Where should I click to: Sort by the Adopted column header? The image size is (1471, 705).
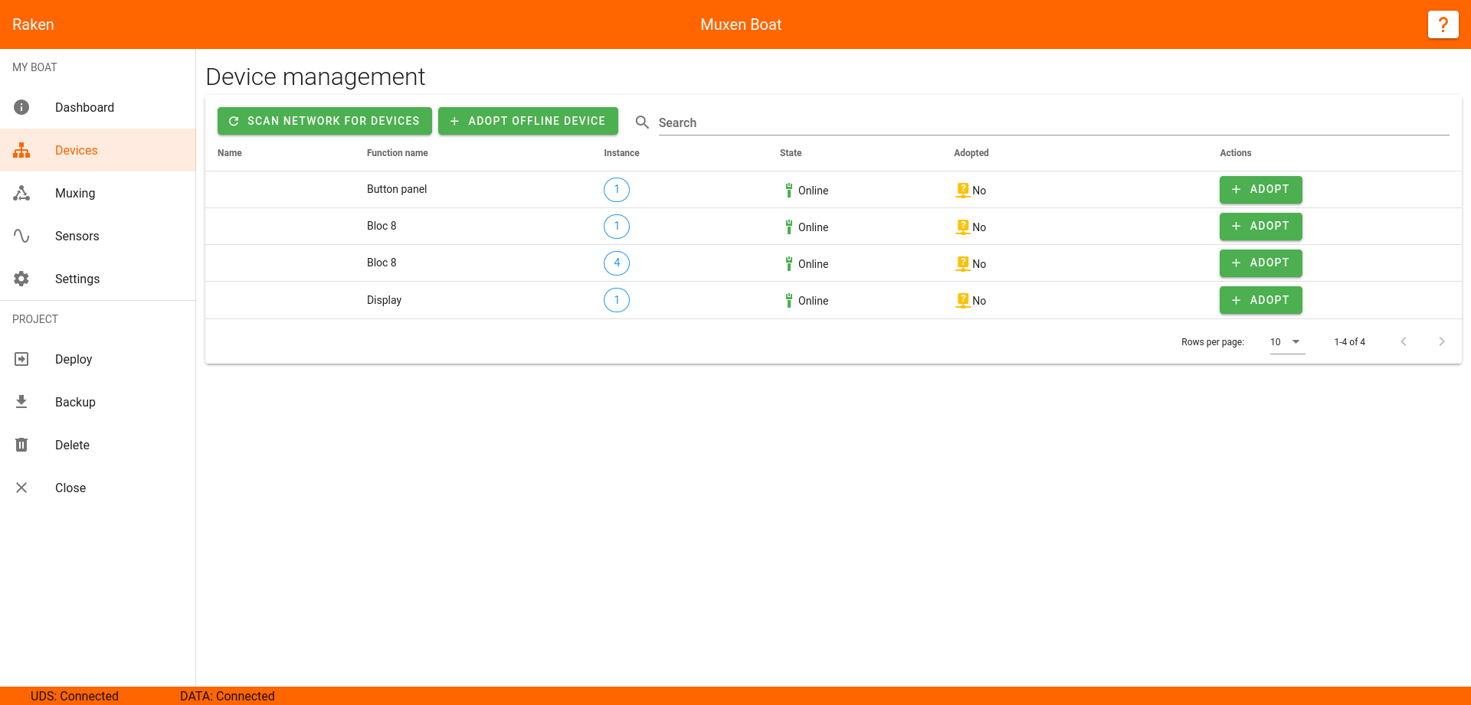tap(971, 153)
